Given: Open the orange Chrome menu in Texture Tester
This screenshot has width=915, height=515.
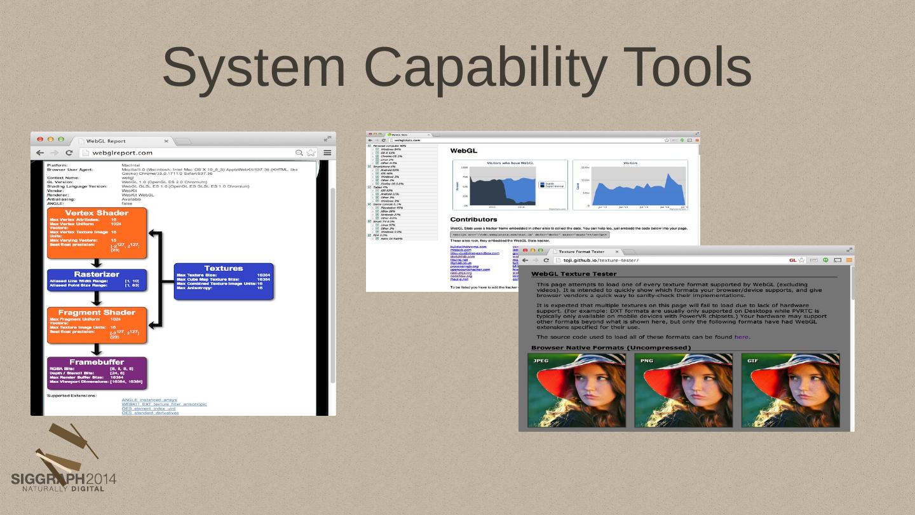Looking at the screenshot, I should click(849, 261).
